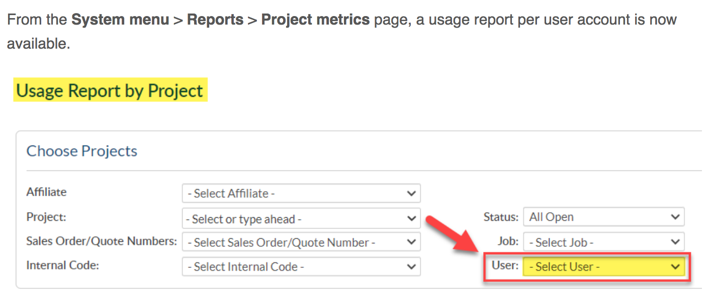Open the Project select or type ahead dropdown
Image resolution: width=715 pixels, height=304 pixels.
[301, 219]
